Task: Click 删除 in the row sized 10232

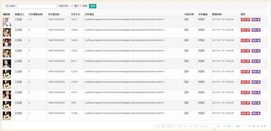Action: click(x=256, y=51)
